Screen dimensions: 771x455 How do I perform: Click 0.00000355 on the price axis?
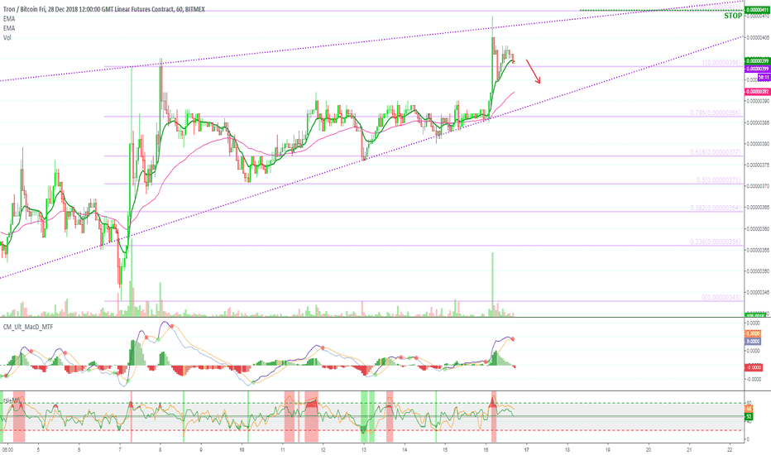pos(758,250)
